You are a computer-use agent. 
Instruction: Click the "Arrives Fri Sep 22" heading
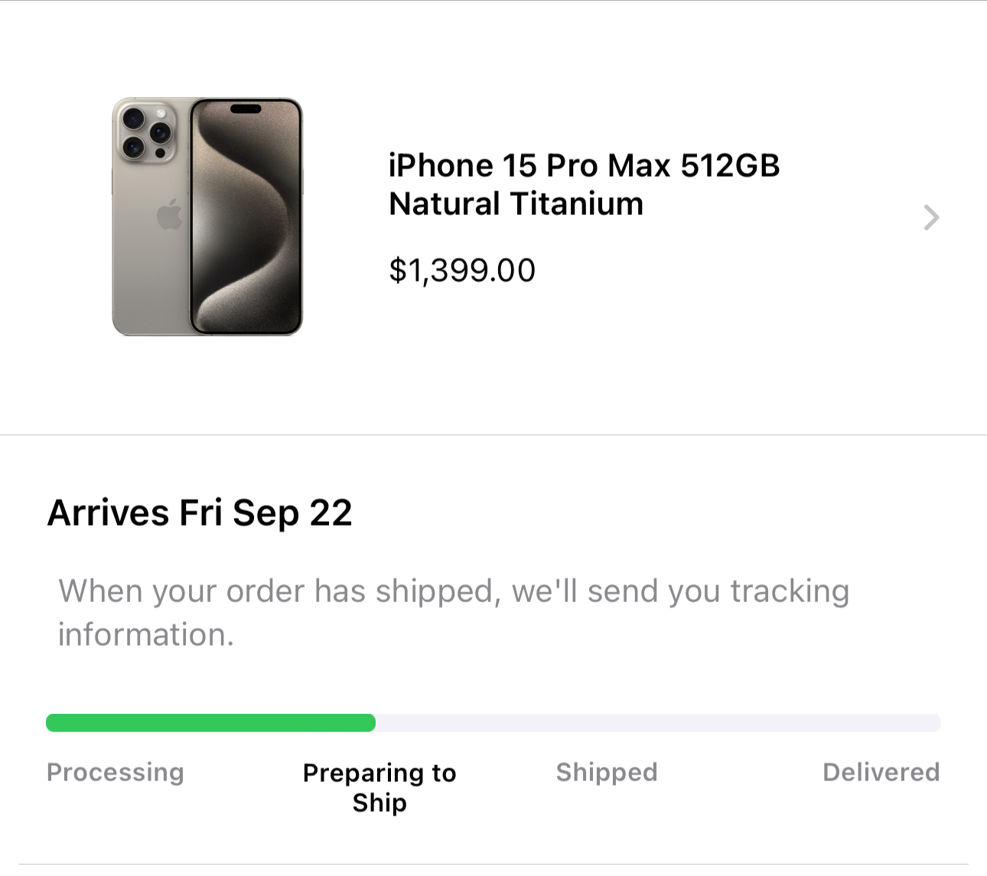coord(200,513)
